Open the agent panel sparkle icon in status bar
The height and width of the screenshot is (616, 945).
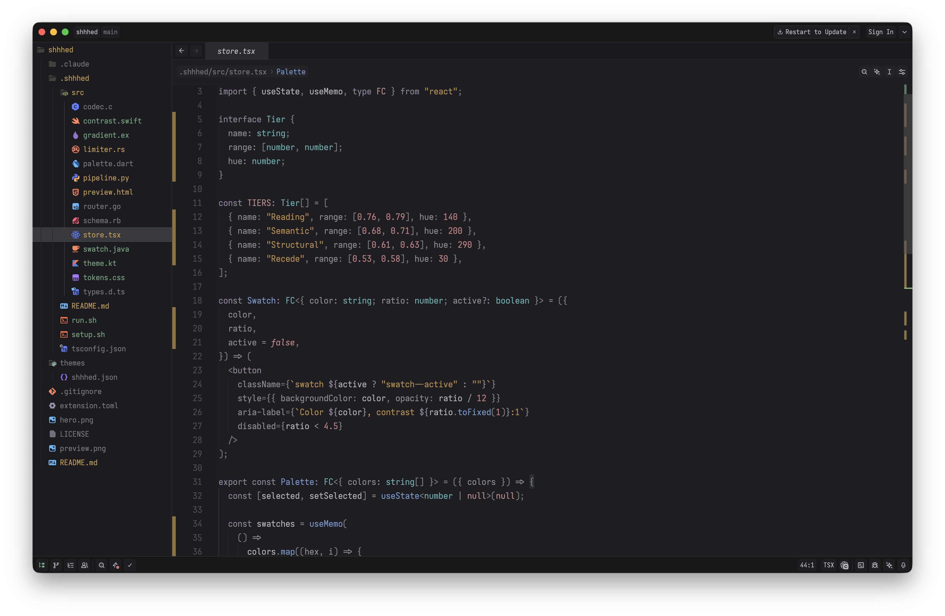click(889, 565)
